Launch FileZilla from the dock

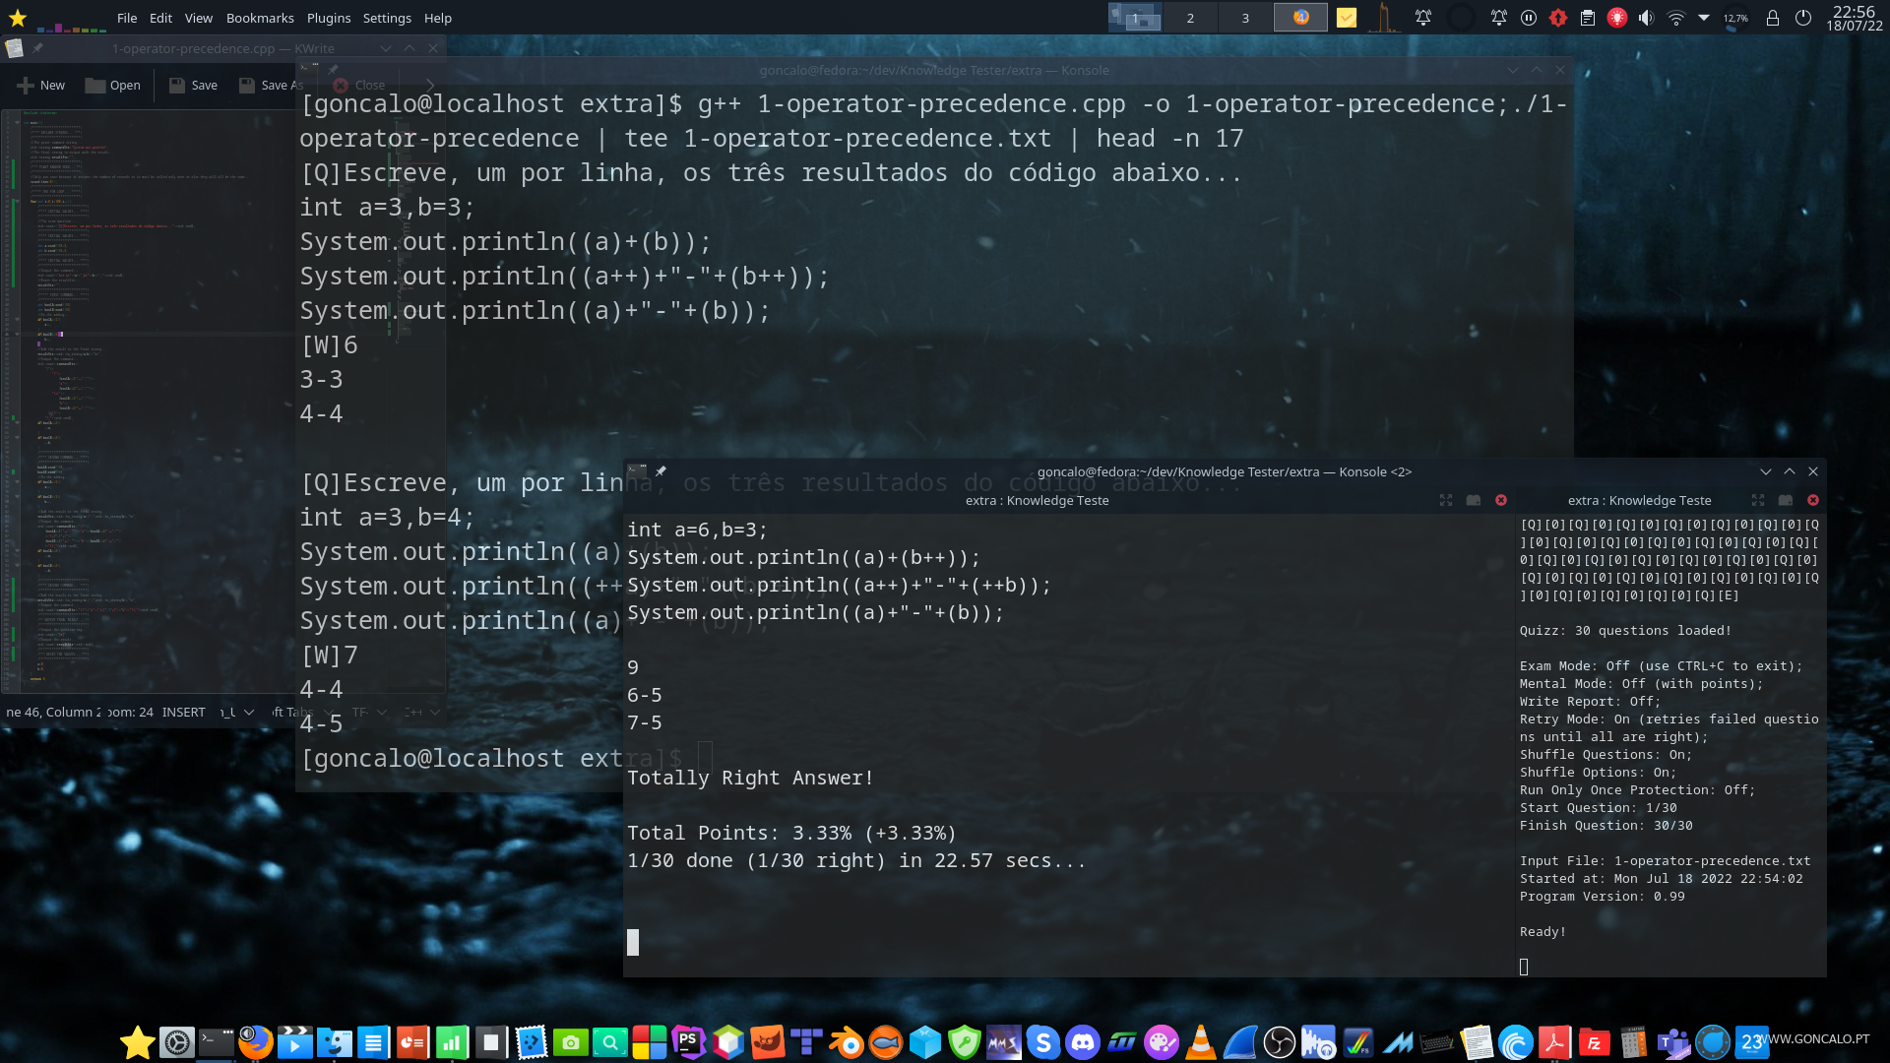tap(1595, 1041)
